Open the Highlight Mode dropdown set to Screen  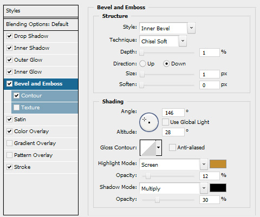(173, 165)
